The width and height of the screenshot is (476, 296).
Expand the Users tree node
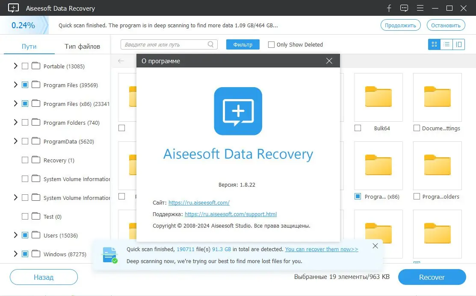click(15, 235)
